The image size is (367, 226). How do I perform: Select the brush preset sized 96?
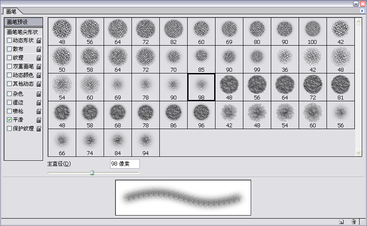click(201, 115)
